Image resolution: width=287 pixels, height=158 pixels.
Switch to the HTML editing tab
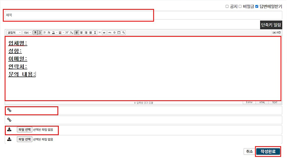[x=262, y=102]
